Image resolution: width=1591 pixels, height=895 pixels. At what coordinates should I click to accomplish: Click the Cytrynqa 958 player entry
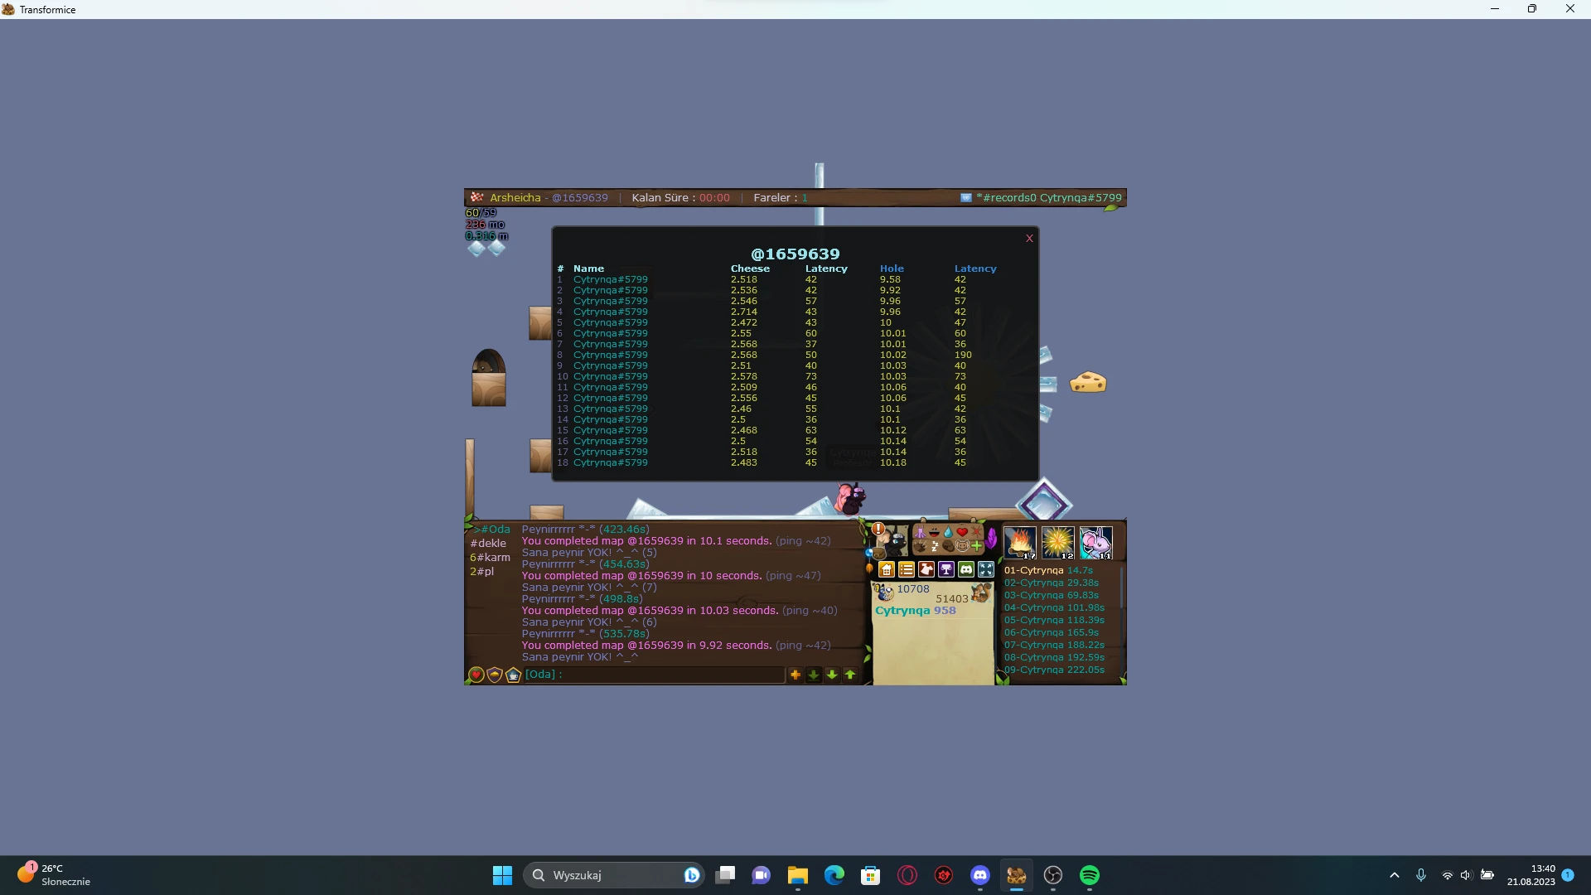[916, 611]
